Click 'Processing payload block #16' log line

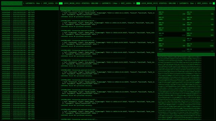tap(79, 110)
